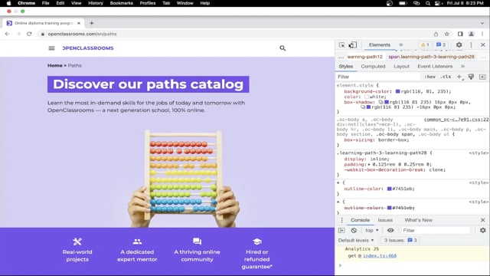This screenshot has height=276, width=490.
Task: Go to Home breadcrumb link
Action: (x=55, y=65)
